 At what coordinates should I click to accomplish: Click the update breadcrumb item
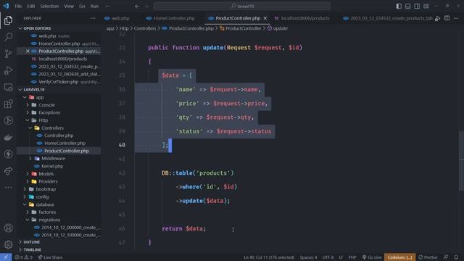(277, 28)
